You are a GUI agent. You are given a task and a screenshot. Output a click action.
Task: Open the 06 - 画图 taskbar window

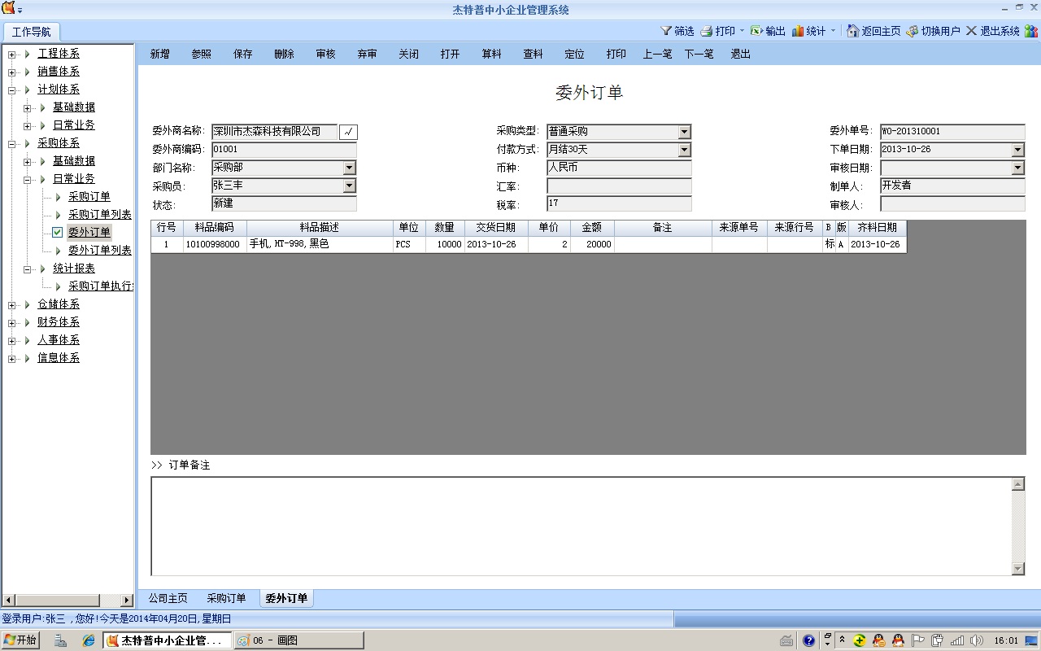[x=298, y=640]
